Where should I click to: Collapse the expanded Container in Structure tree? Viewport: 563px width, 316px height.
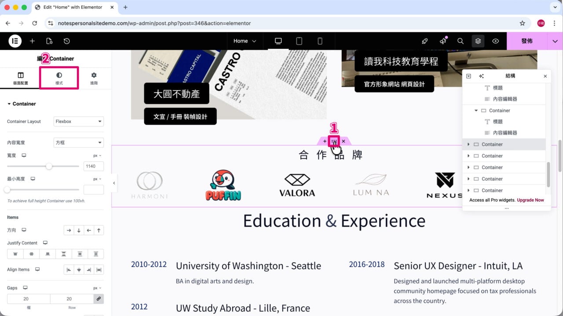coord(476,111)
